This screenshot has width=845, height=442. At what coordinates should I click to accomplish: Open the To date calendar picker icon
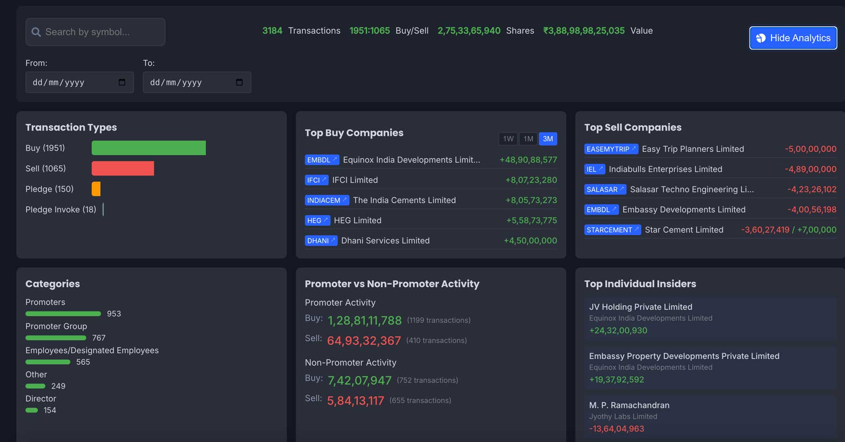(x=240, y=82)
